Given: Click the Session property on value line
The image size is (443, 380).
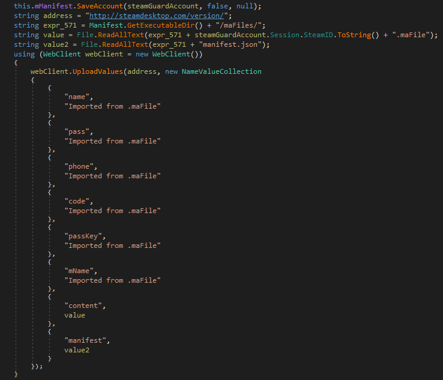Looking at the screenshot, I should tap(285, 35).
